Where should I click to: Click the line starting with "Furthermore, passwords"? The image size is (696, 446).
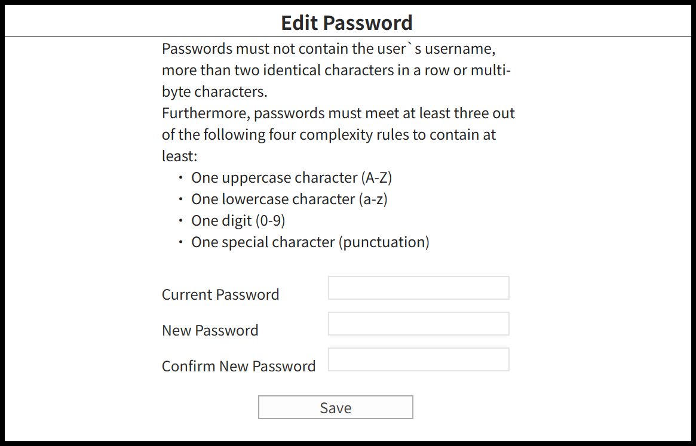338,113
